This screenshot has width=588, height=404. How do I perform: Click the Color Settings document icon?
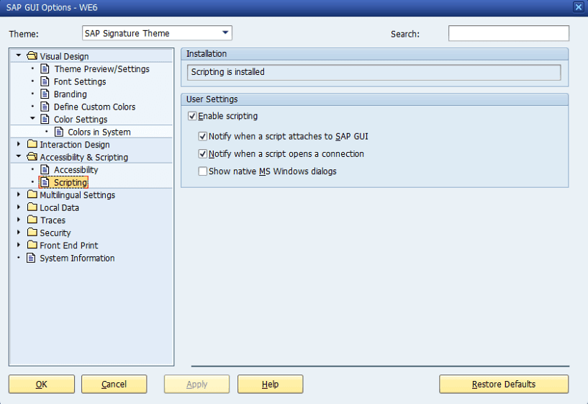click(x=45, y=119)
